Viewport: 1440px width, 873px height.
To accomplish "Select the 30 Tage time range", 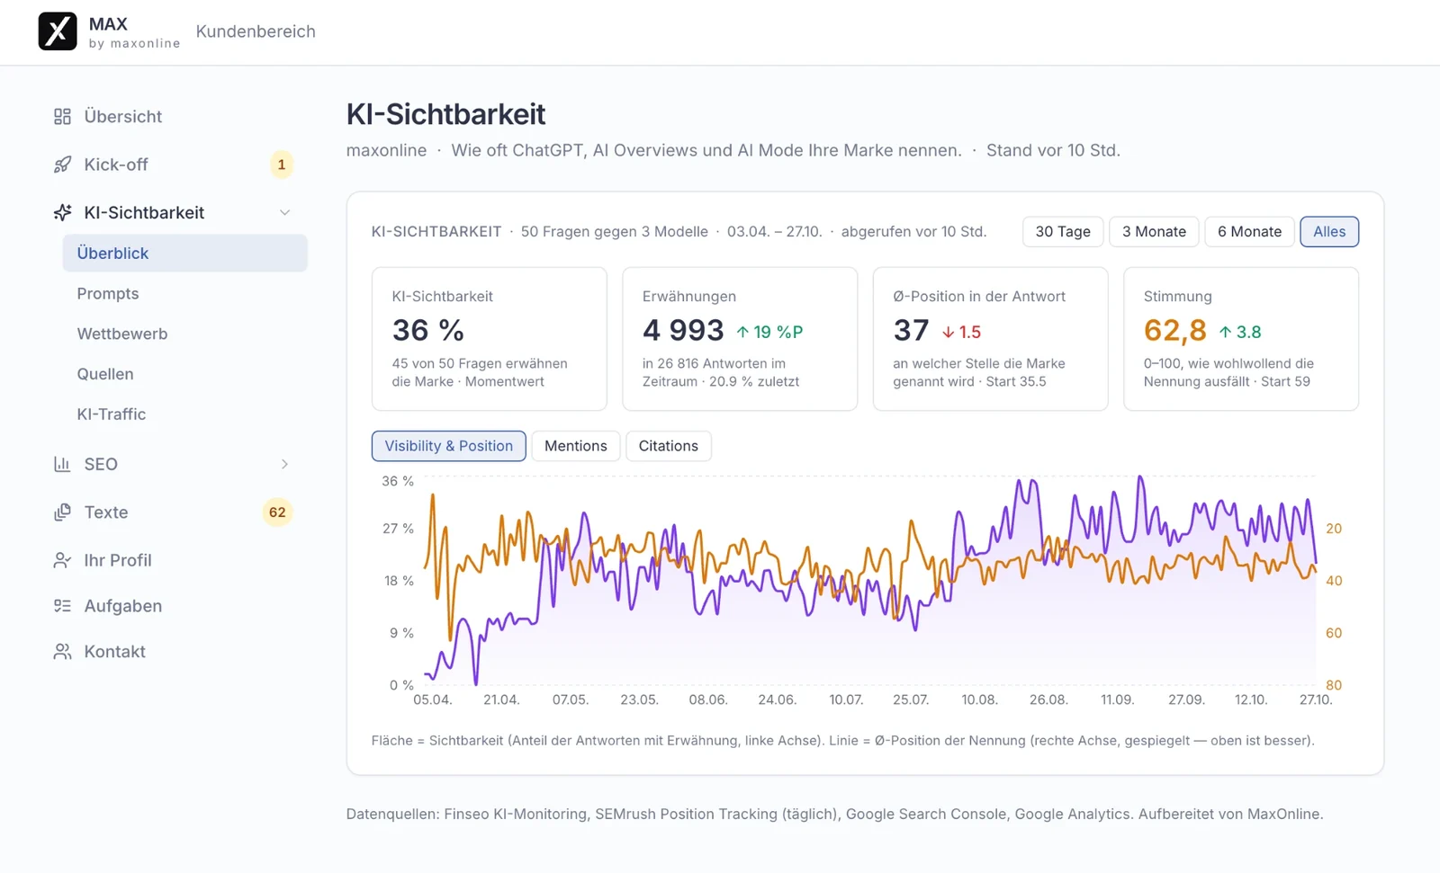I will pos(1063,232).
